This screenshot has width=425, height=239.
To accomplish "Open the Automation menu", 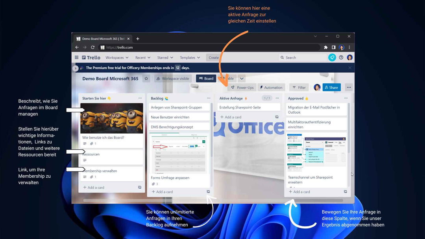I will point(271,87).
